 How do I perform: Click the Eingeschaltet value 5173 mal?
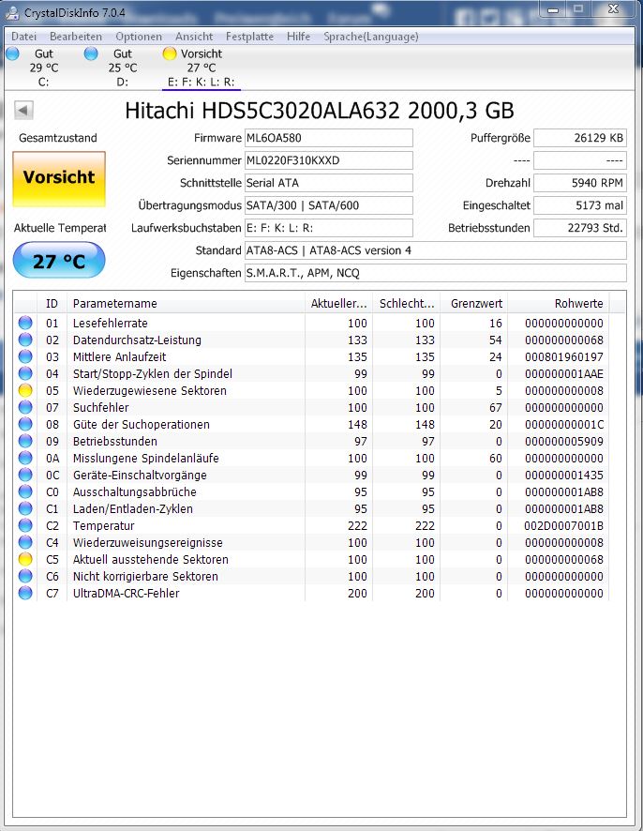pos(580,205)
